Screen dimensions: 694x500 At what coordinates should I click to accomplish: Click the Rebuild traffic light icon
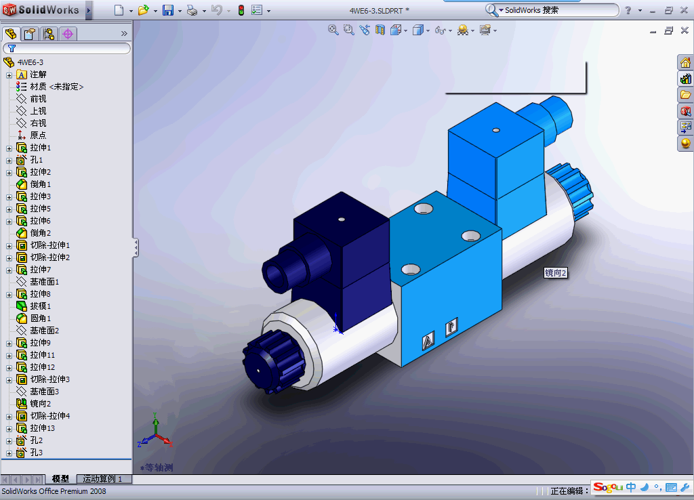click(241, 10)
